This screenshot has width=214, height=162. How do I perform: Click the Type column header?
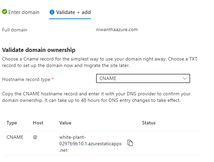click(x=12, y=123)
